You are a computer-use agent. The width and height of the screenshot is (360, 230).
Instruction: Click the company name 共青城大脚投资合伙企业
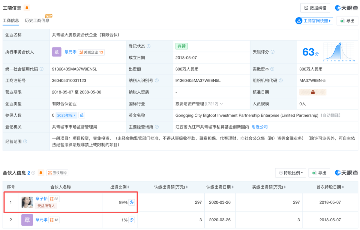[x=86, y=35]
